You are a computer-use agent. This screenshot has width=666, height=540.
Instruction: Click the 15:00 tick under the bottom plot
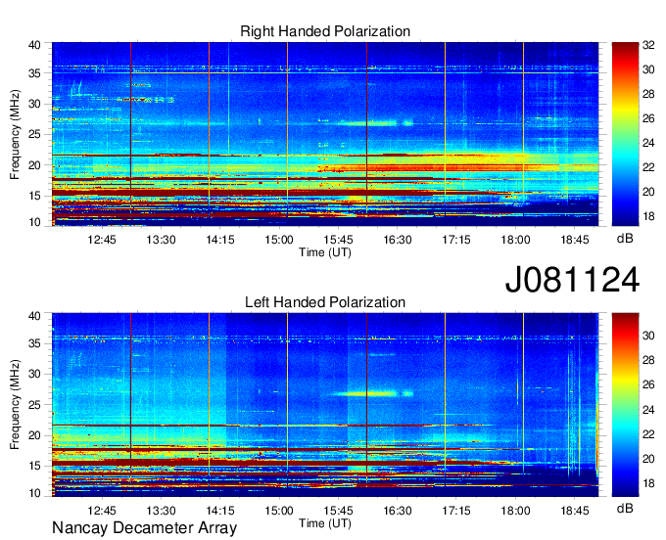point(279,511)
